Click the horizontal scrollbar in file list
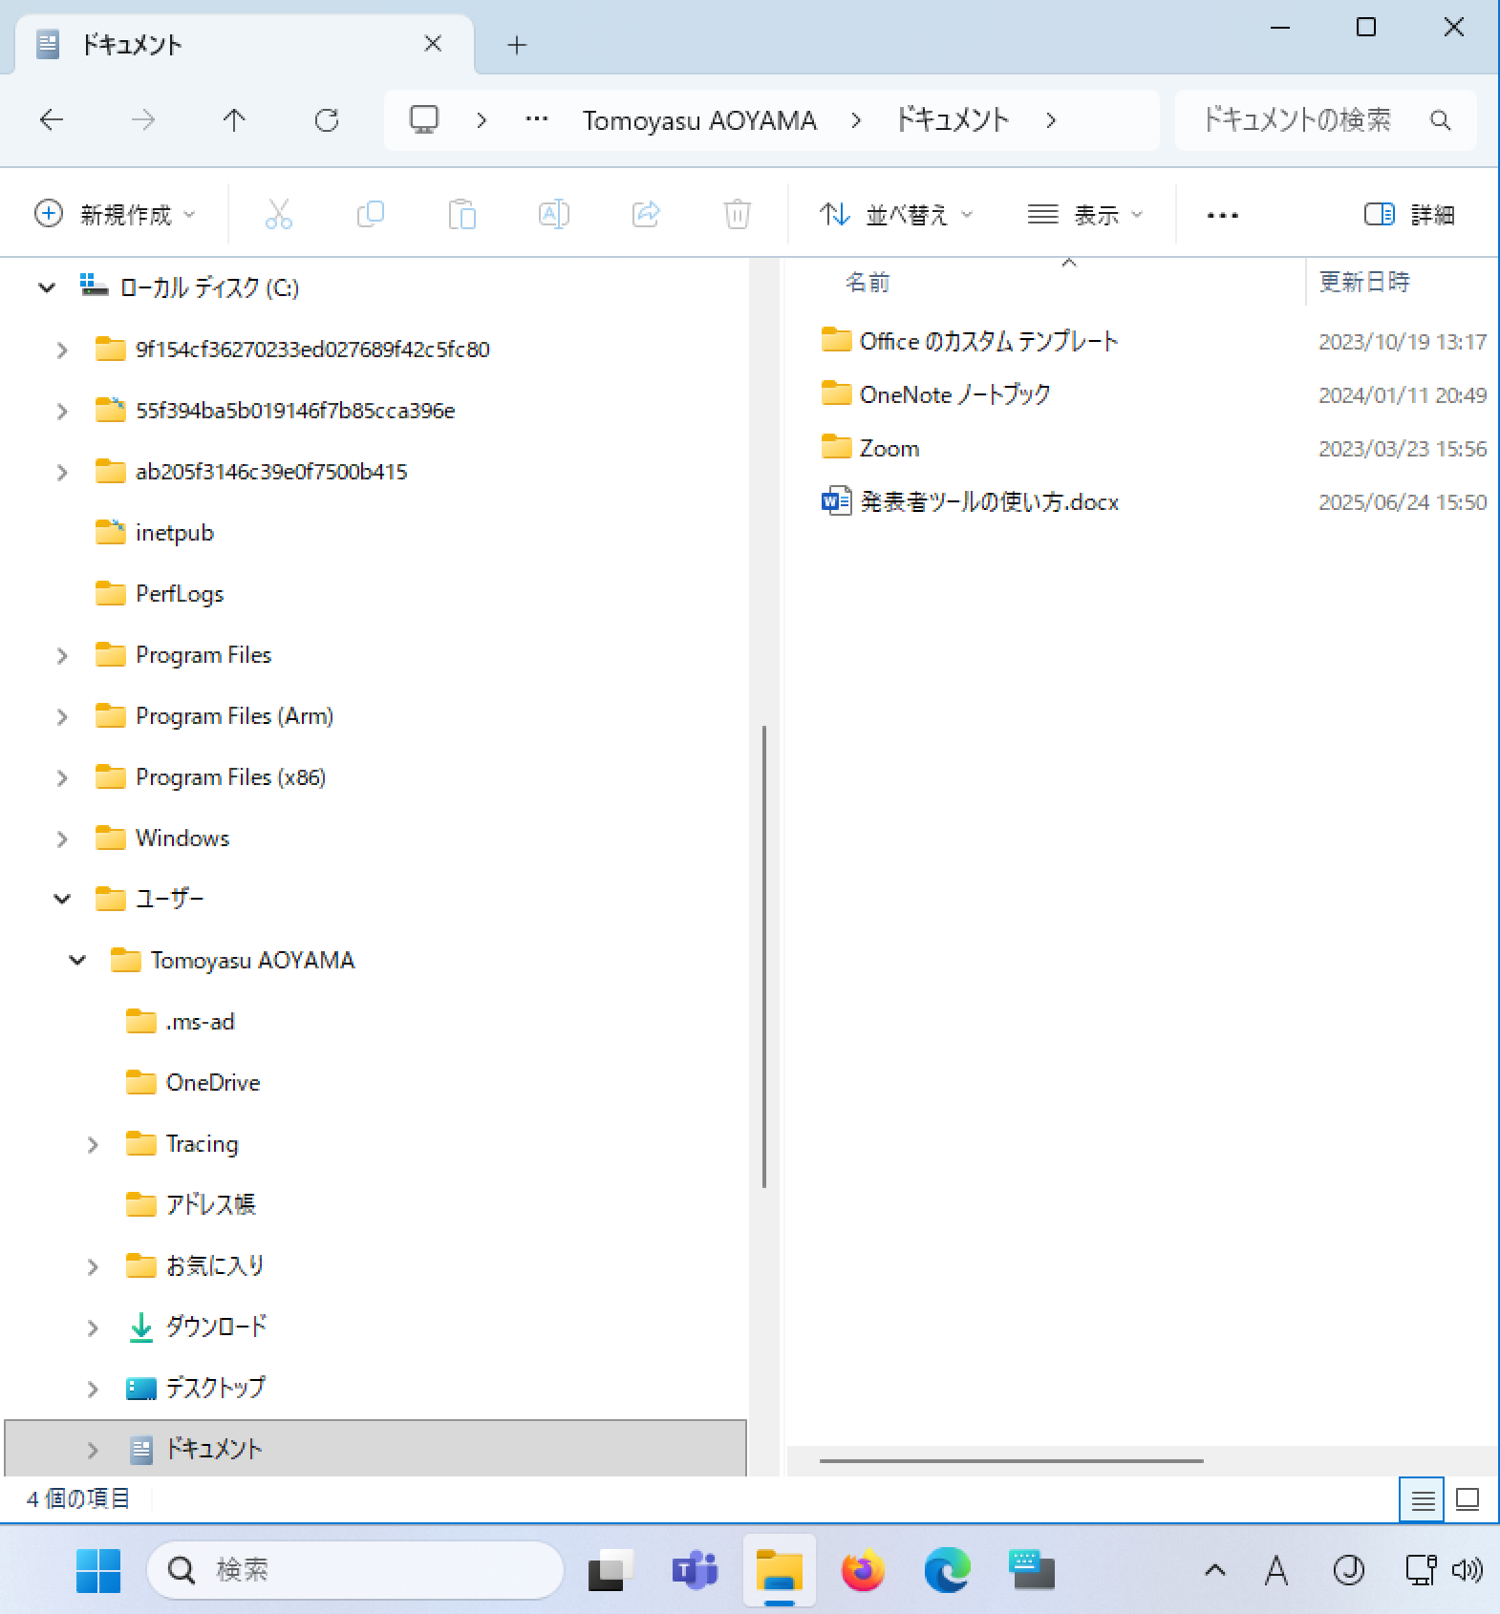The height and width of the screenshot is (1614, 1500). 1011,1460
